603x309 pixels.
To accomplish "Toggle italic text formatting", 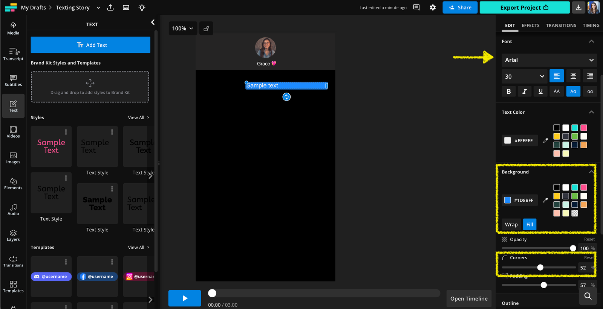I will (524, 91).
